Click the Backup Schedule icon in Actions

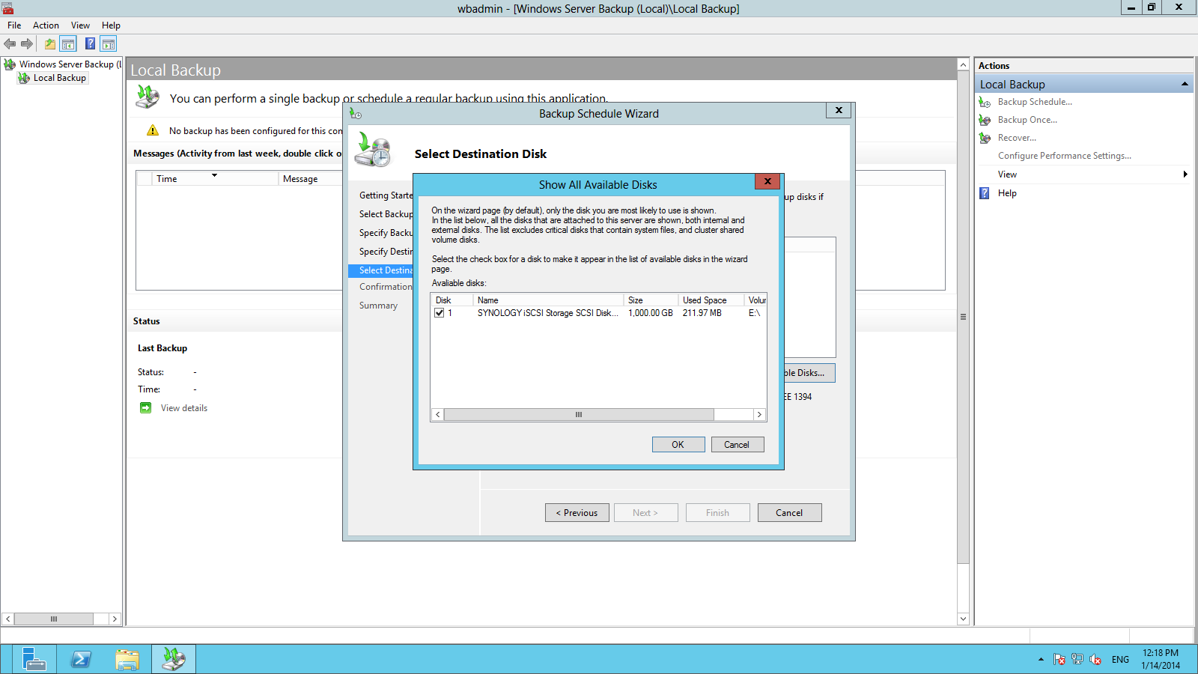point(985,102)
